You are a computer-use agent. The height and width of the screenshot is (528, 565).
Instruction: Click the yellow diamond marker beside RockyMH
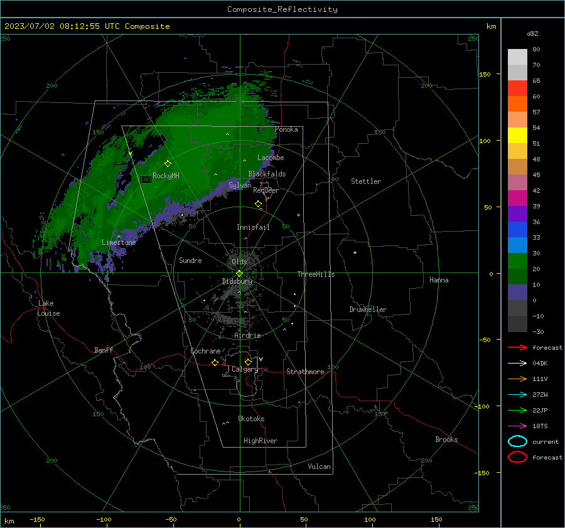point(168,164)
